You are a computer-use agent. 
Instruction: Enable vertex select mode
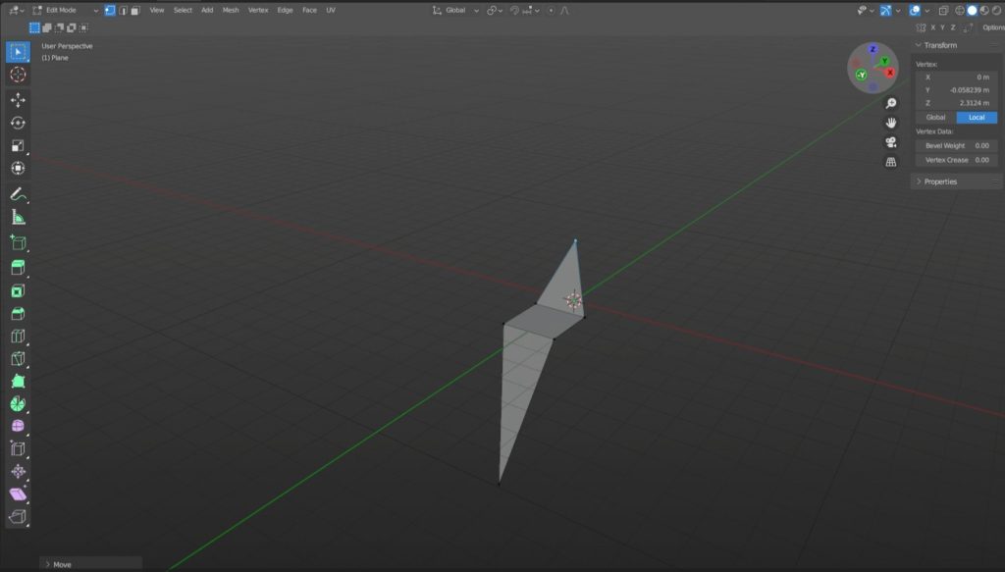[x=109, y=10]
